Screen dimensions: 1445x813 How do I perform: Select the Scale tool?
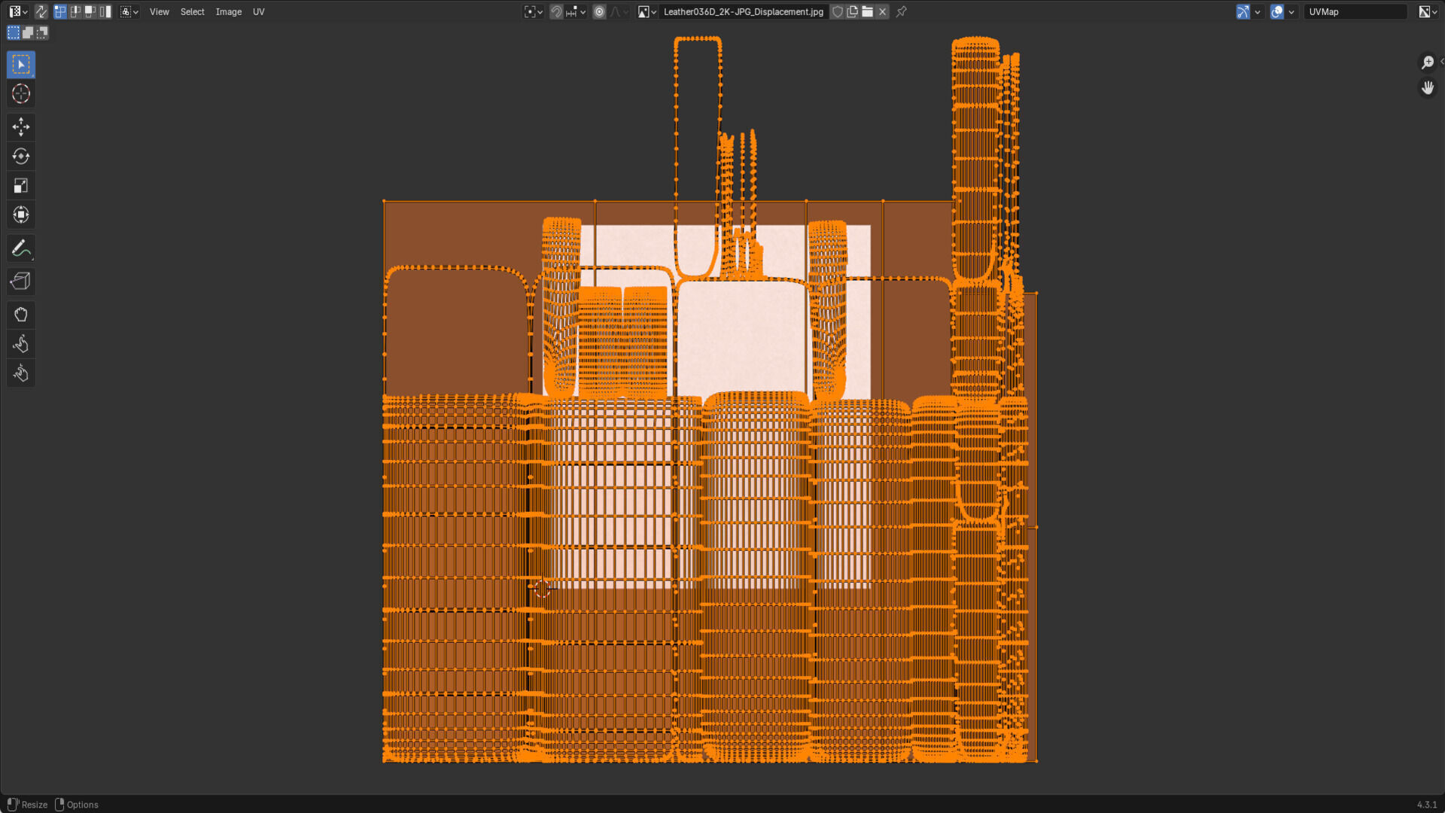(20, 186)
